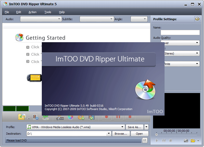Click the splash screen disc logo
This screenshot has height=147, width=204.
145,90
